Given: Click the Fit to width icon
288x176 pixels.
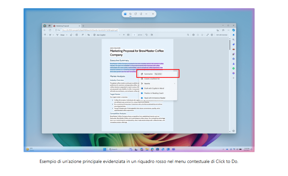Looking at the screenshot, I should coord(128,35).
